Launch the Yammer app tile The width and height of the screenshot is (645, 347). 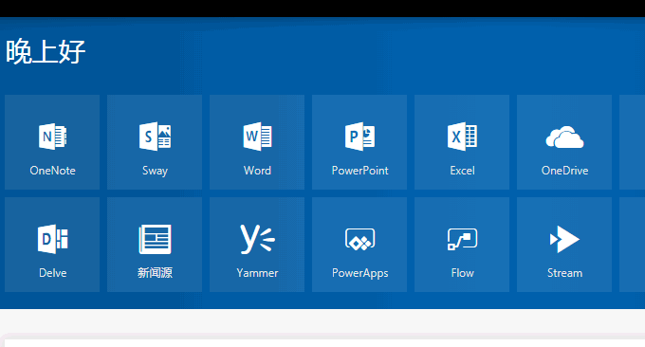[257, 245]
